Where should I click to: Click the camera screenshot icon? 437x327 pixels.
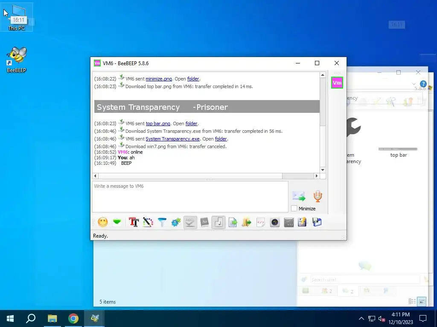click(x=275, y=222)
